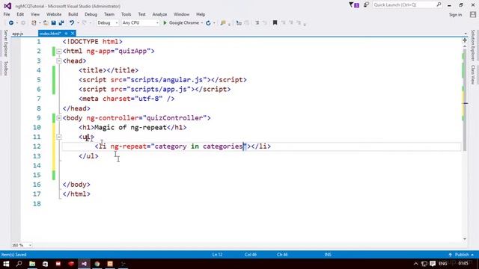479x269 pixels.
Task: Open the feedback icon beside Quick Launch
Action: pos(366,5)
